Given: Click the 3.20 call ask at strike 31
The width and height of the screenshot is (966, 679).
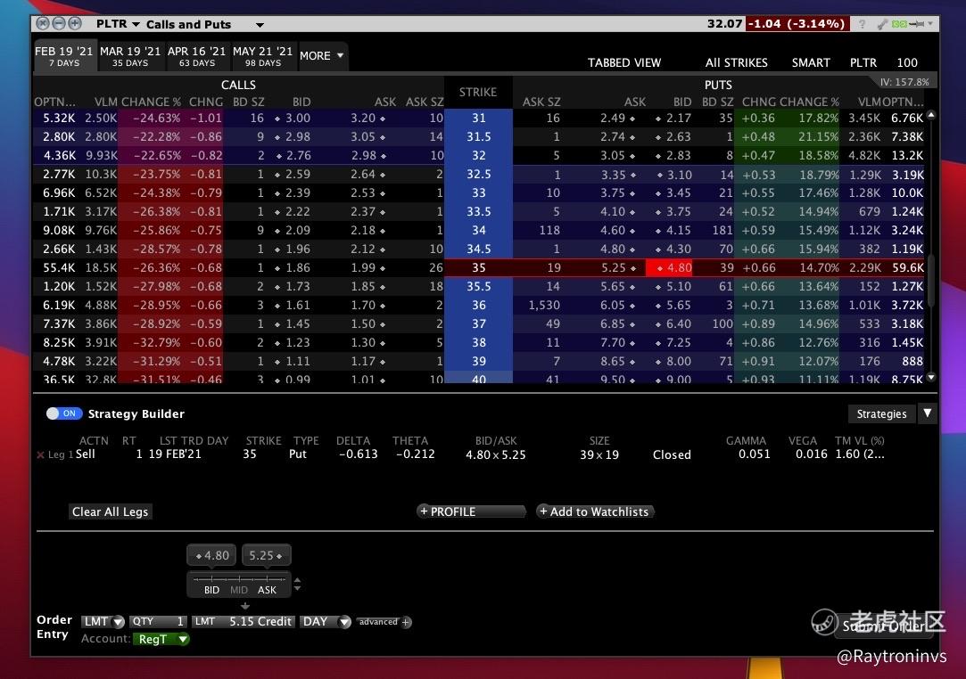Looking at the screenshot, I should tap(367, 119).
